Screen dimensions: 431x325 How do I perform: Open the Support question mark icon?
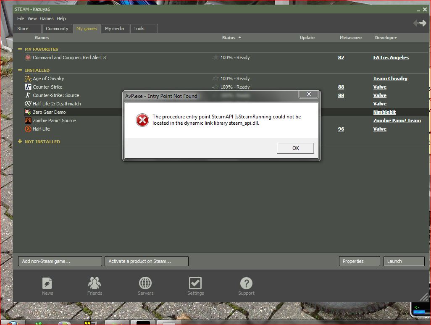pos(246,283)
